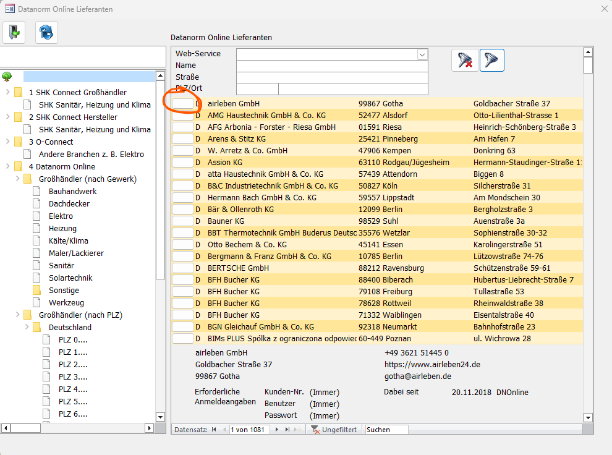Click the tree's horizontal scroll right arrow

tap(149, 428)
